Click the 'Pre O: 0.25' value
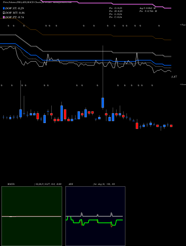The image size is (186, 246). point(116,8)
